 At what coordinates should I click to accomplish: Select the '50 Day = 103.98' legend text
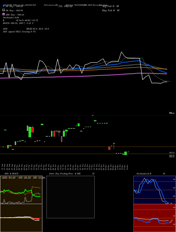14,11
